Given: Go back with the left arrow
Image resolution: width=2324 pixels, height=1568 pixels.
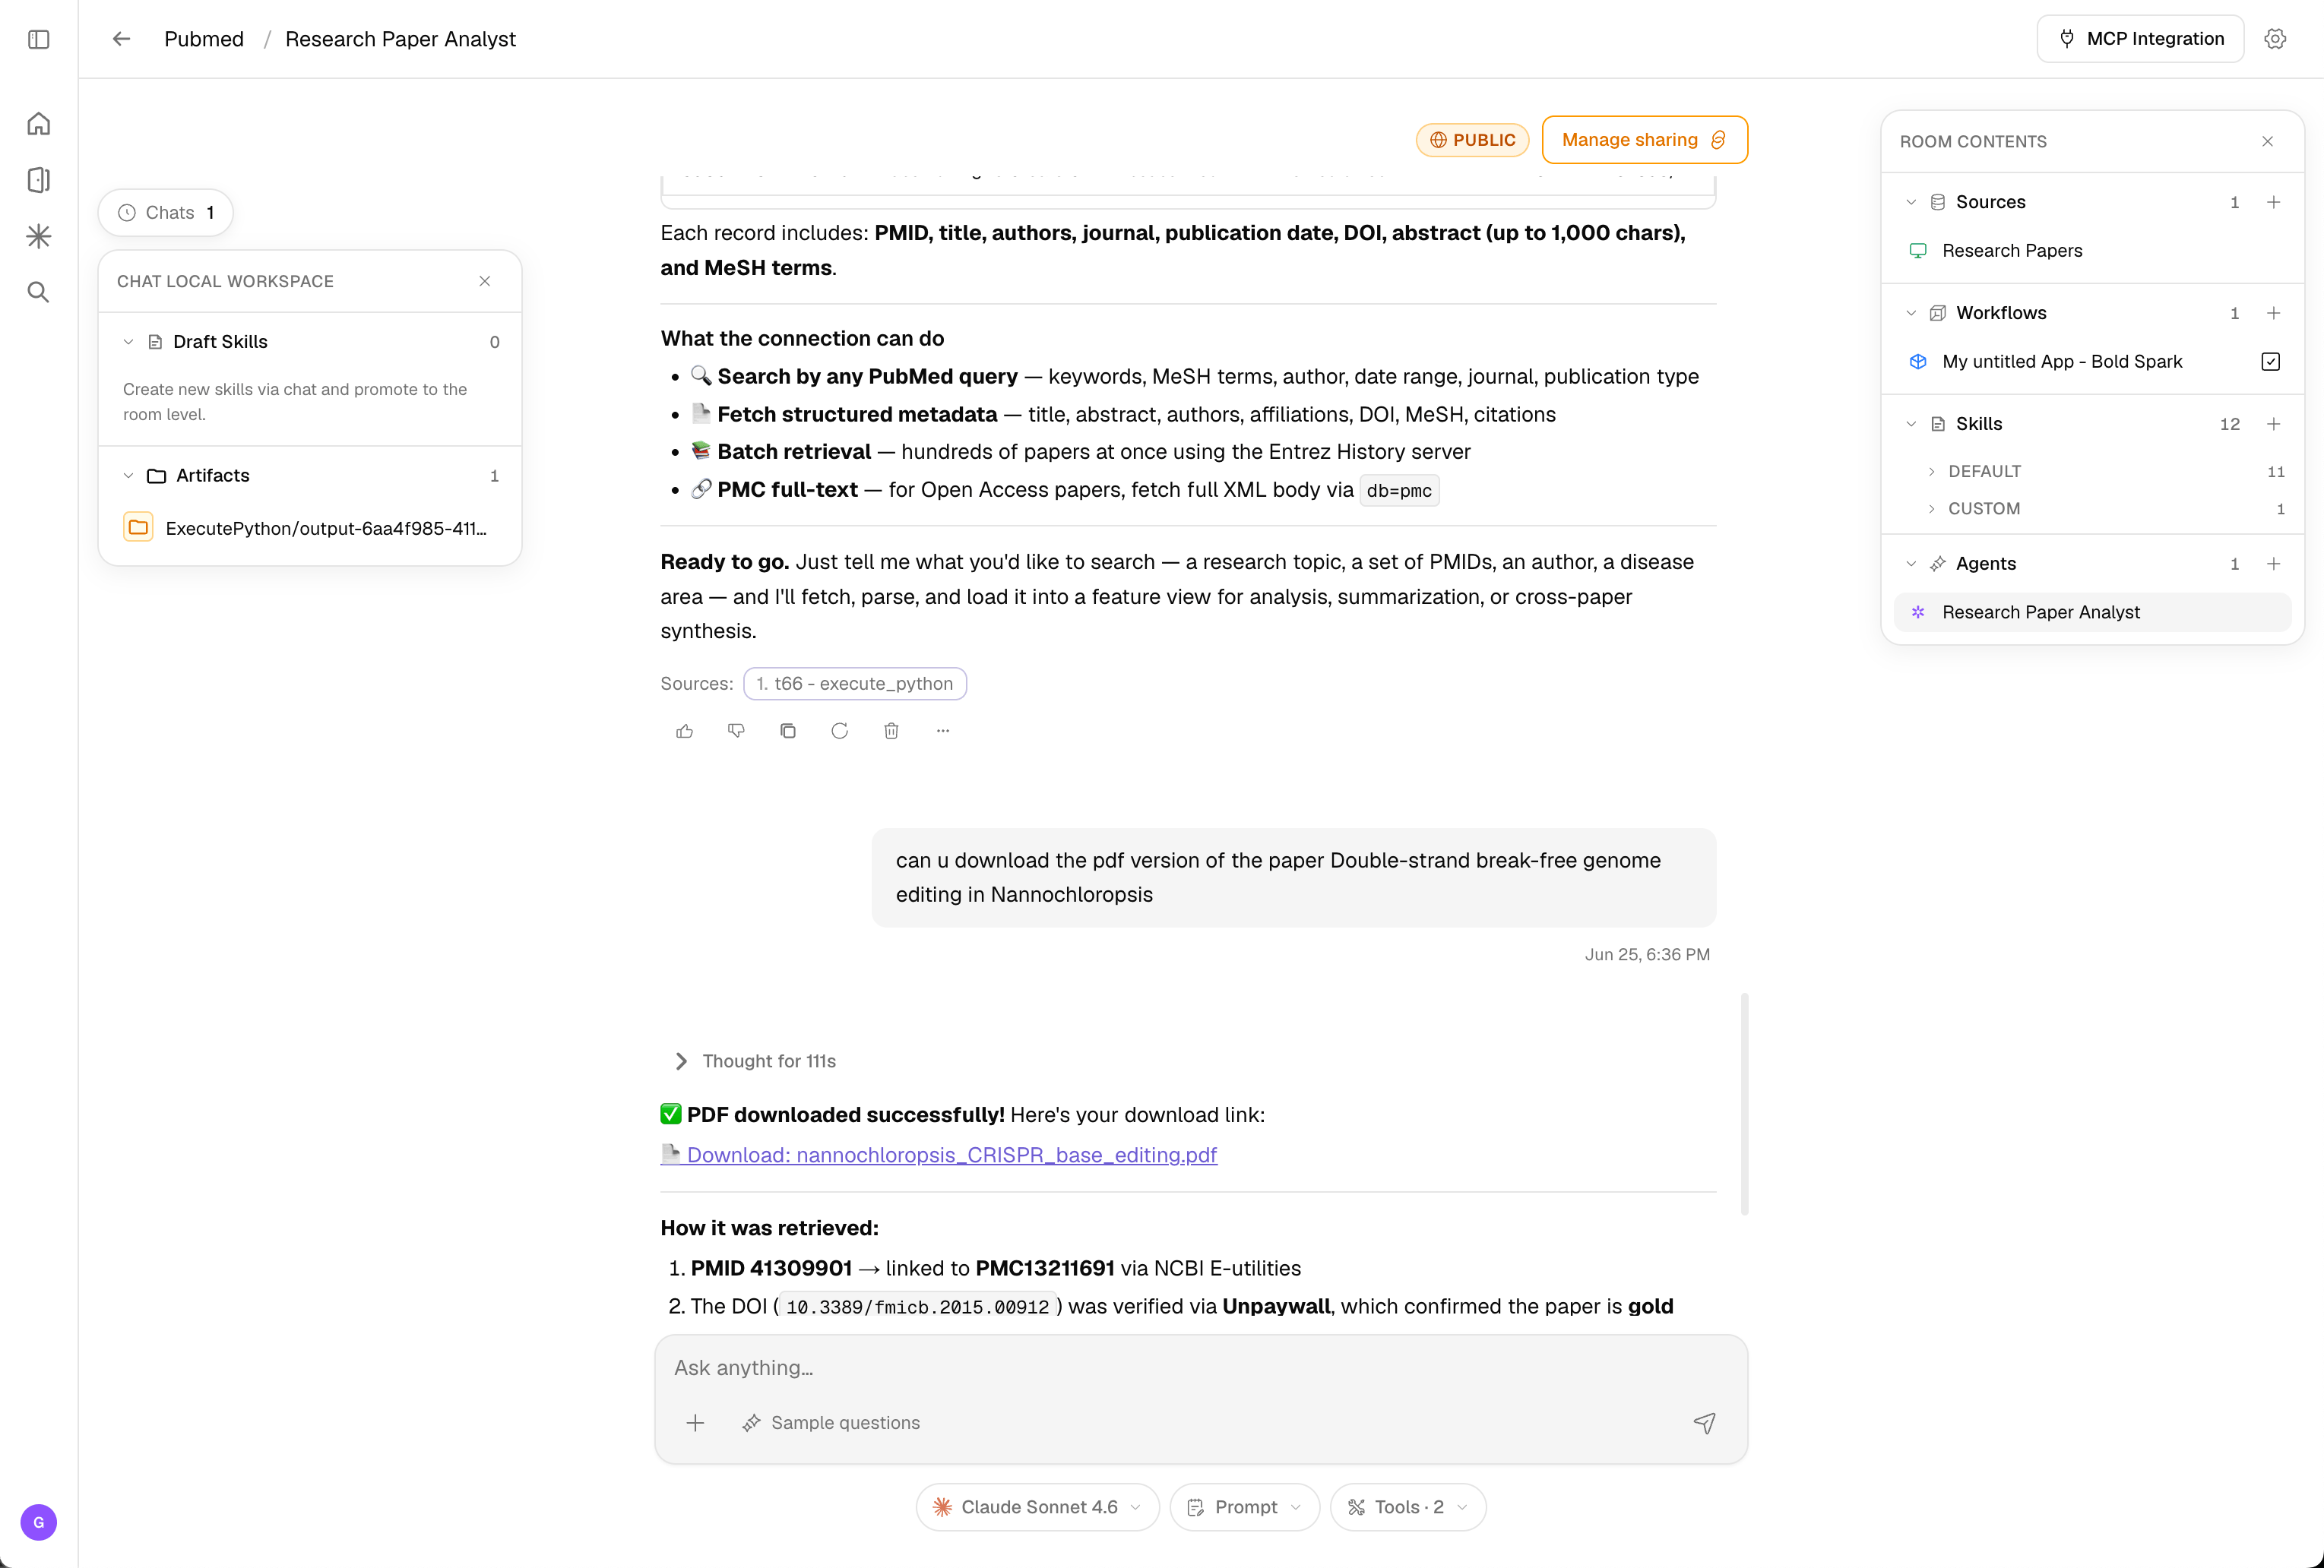Looking at the screenshot, I should [121, 39].
